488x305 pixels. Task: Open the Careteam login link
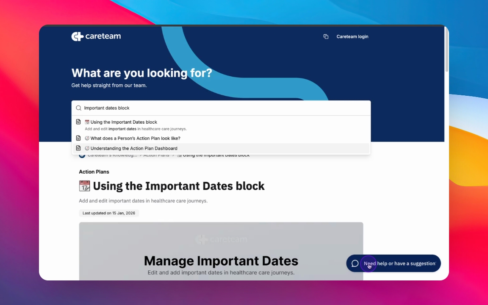coord(352,37)
